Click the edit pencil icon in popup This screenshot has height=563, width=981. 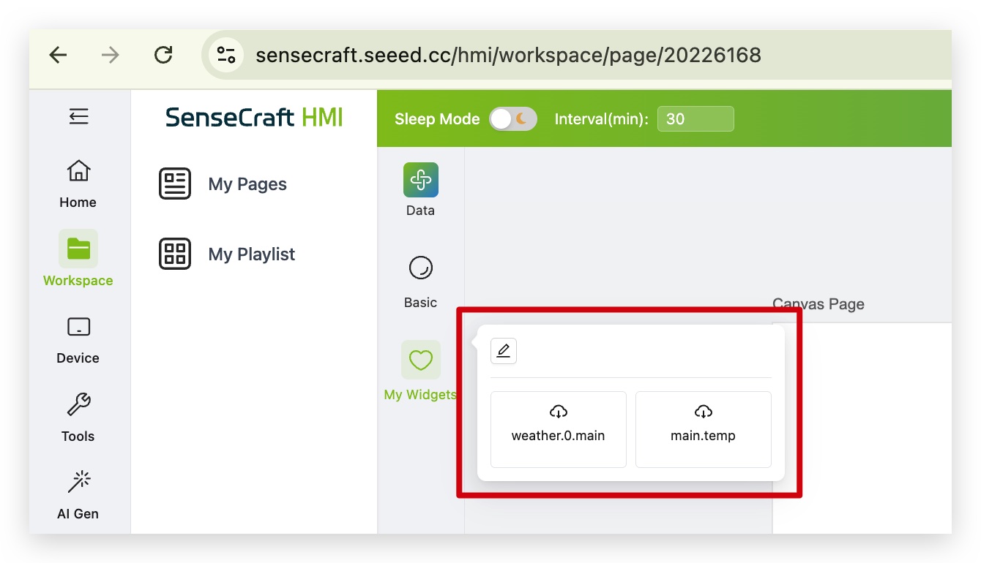[x=504, y=352]
